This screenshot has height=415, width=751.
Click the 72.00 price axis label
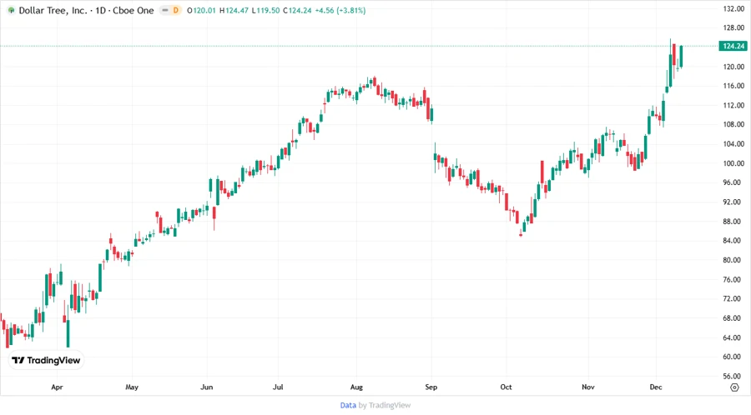[733, 298]
